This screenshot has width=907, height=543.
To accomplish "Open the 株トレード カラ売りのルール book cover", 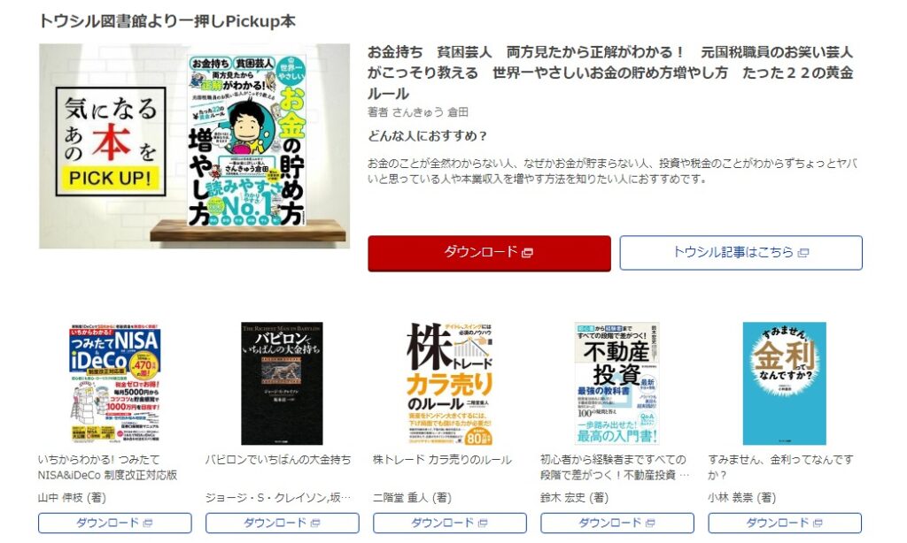I will (449, 384).
